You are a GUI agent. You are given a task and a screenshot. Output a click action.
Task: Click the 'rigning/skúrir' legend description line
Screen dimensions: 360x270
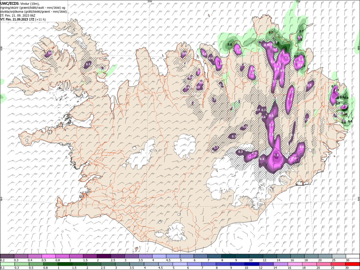[33, 8]
